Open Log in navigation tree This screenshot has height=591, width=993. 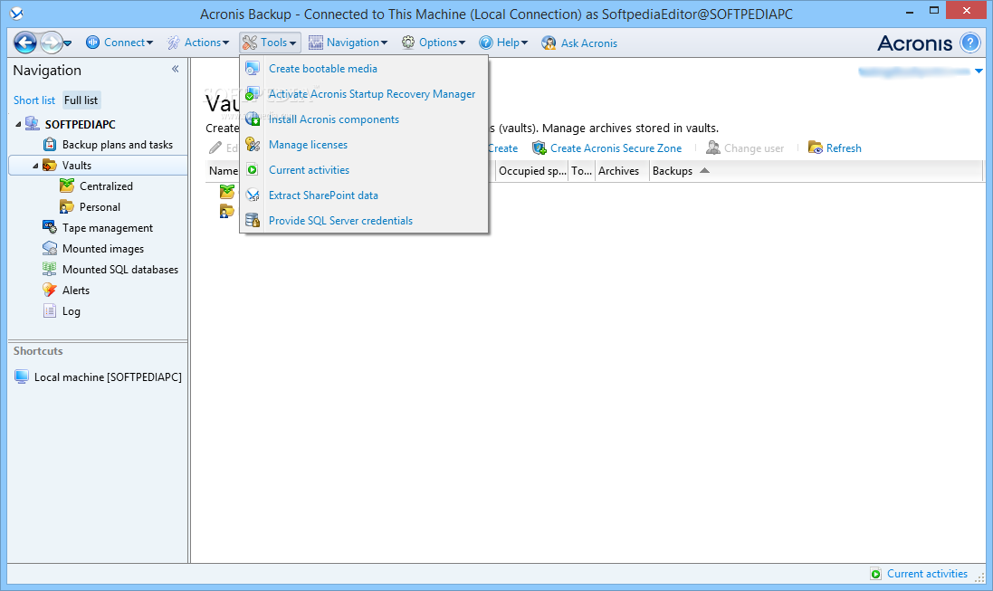71,311
